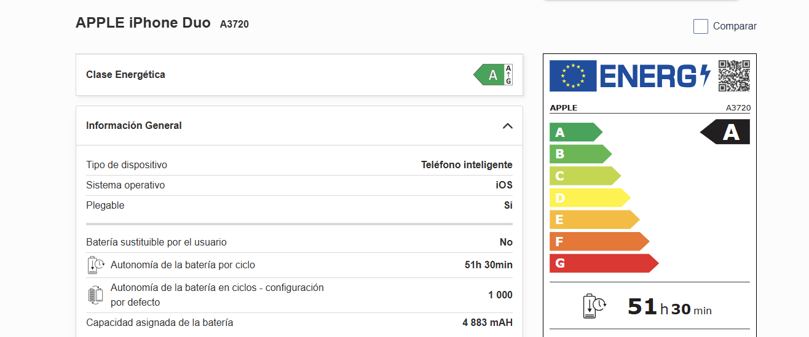The image size is (809, 337).
Task: Click the large 51 h 30 min on energy label
Action: click(x=669, y=307)
